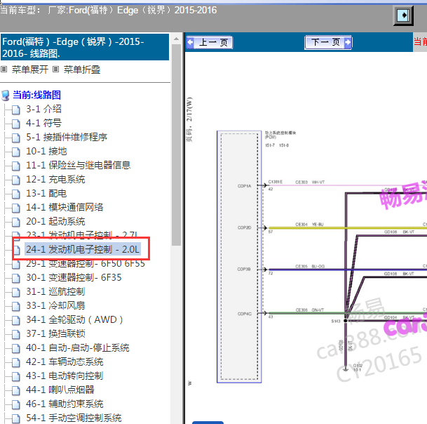Click the computer icon beside 当前:线路图
This screenshot has width=427, height=424.
point(6,95)
